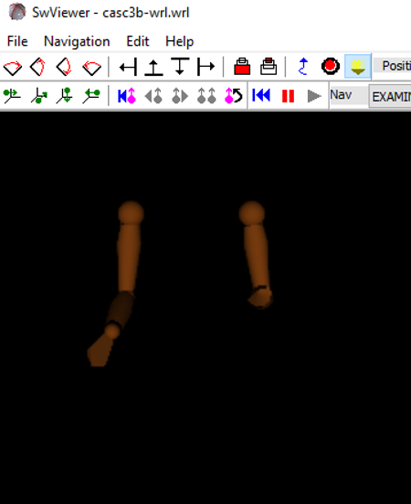
Task: Open the Help menu
Action: click(179, 41)
